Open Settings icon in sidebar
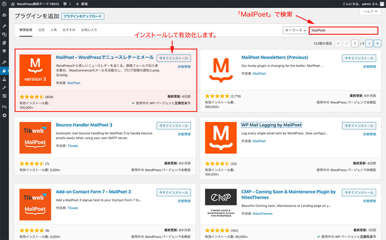 pyautogui.click(x=4, y=96)
